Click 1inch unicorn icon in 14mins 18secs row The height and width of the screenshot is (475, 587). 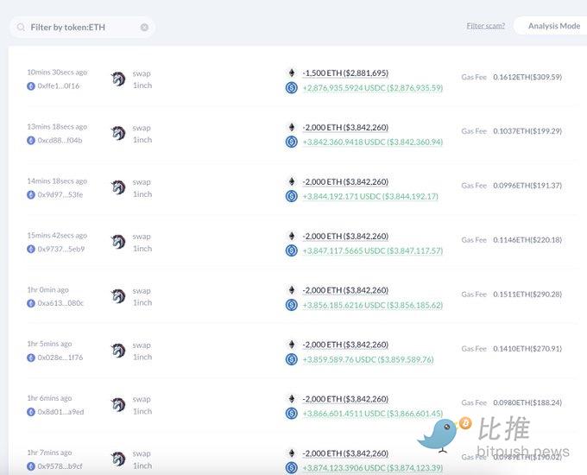coord(118,188)
